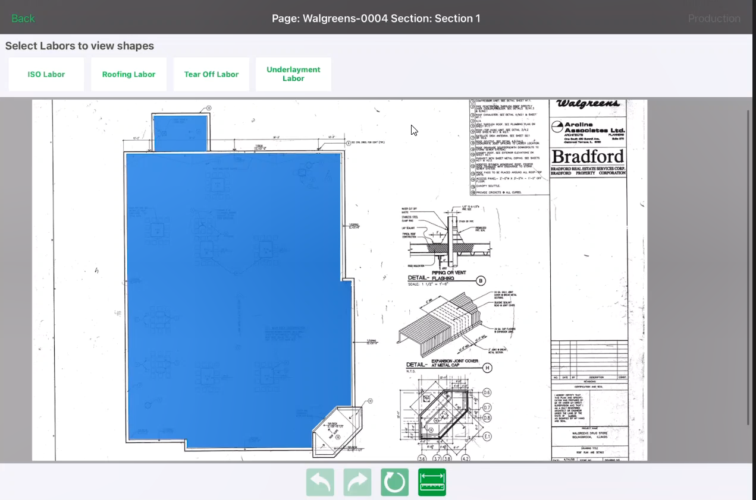This screenshot has width=756, height=500.
Task: Select the green ruler measure tool
Action: pos(432,482)
